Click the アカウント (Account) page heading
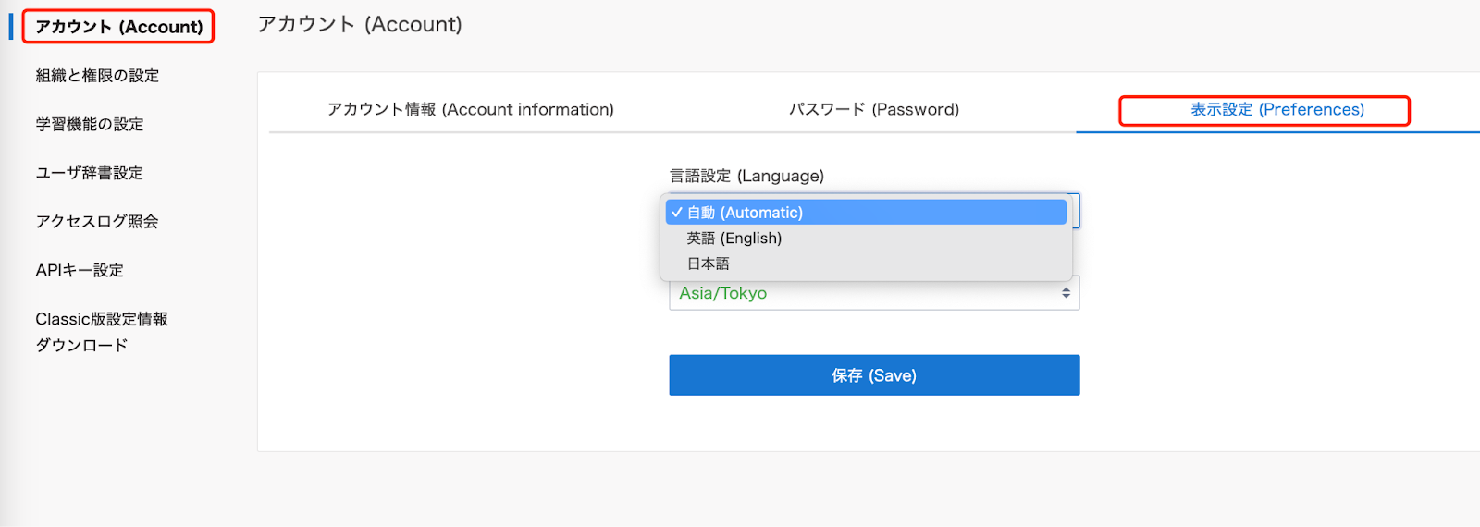1480x527 pixels. pyautogui.click(x=360, y=24)
